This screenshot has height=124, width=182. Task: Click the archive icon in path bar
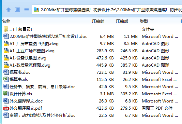(36, 10)
